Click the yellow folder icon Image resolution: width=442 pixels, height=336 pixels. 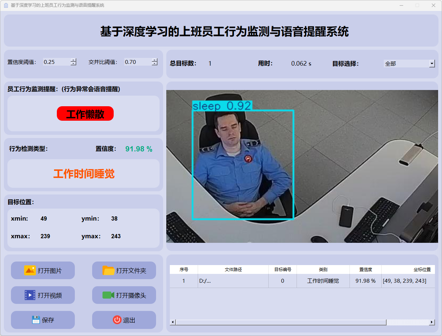pyautogui.click(x=109, y=270)
